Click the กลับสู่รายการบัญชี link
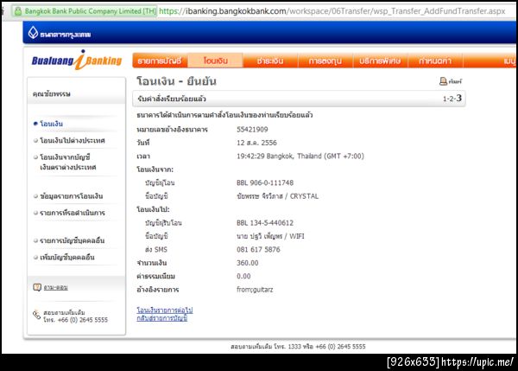The width and height of the screenshot is (518, 371). click(x=162, y=318)
